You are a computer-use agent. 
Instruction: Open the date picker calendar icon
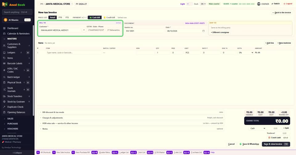[x=203, y=31]
